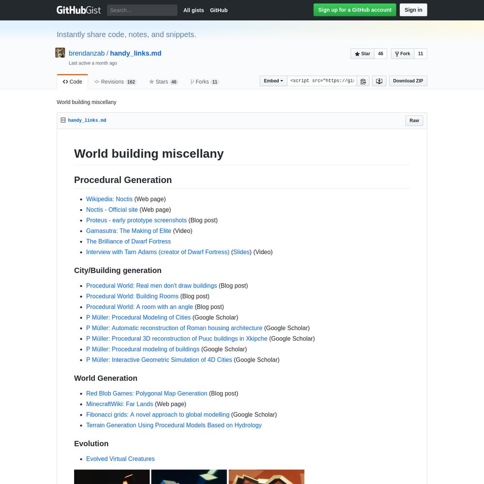
Task: Open Proteus early prototype screenshots link
Action: (x=136, y=220)
